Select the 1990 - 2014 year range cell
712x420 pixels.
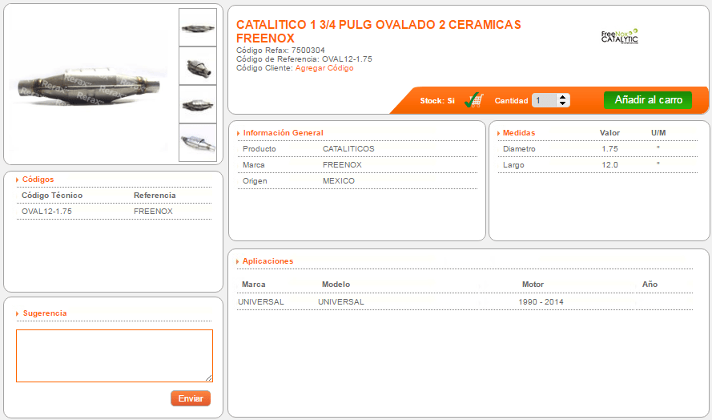(x=541, y=302)
